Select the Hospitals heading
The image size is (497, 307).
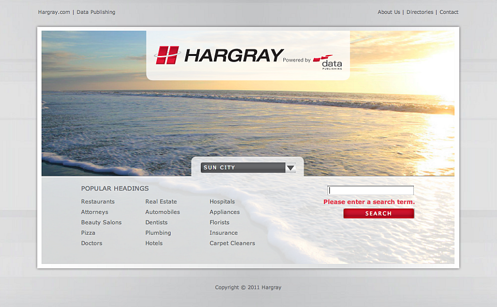pos(222,202)
